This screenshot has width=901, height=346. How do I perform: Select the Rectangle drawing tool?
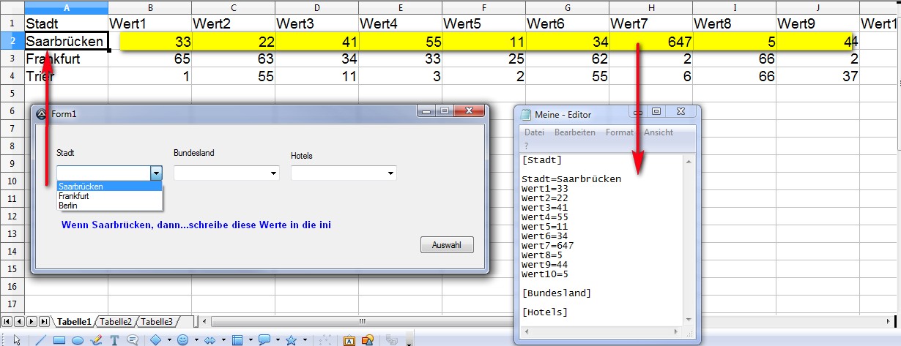(x=59, y=340)
